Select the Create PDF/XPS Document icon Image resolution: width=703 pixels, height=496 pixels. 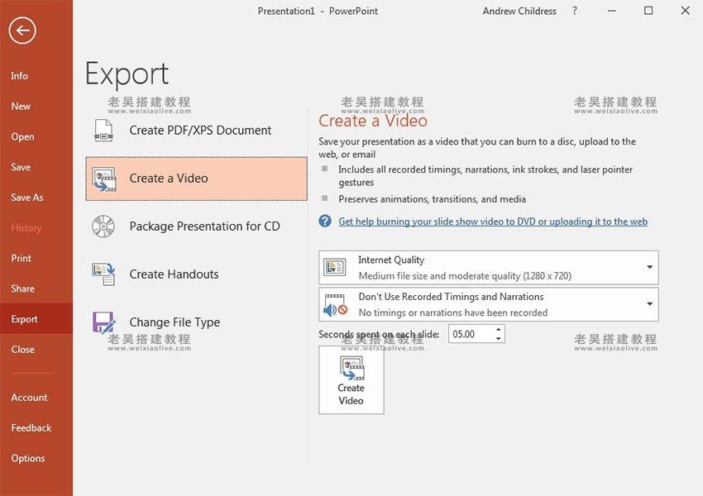[x=103, y=130]
